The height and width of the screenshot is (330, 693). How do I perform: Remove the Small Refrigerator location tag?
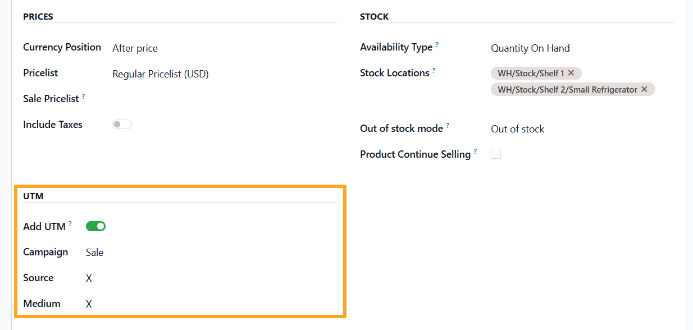coord(644,89)
